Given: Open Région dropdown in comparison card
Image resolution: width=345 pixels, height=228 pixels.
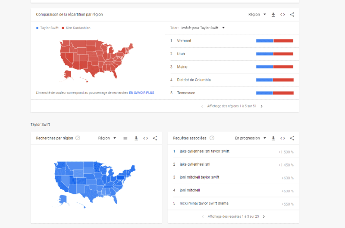Looking at the screenshot, I should [257, 15].
